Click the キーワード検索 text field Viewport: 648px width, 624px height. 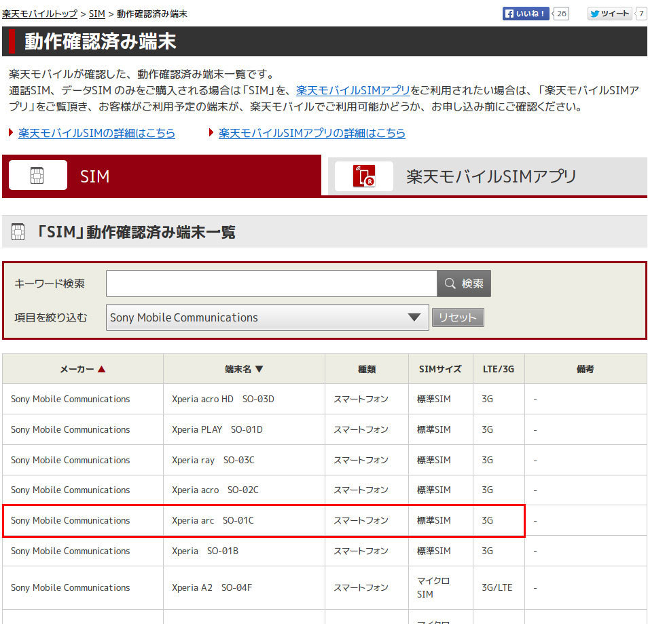pos(272,284)
